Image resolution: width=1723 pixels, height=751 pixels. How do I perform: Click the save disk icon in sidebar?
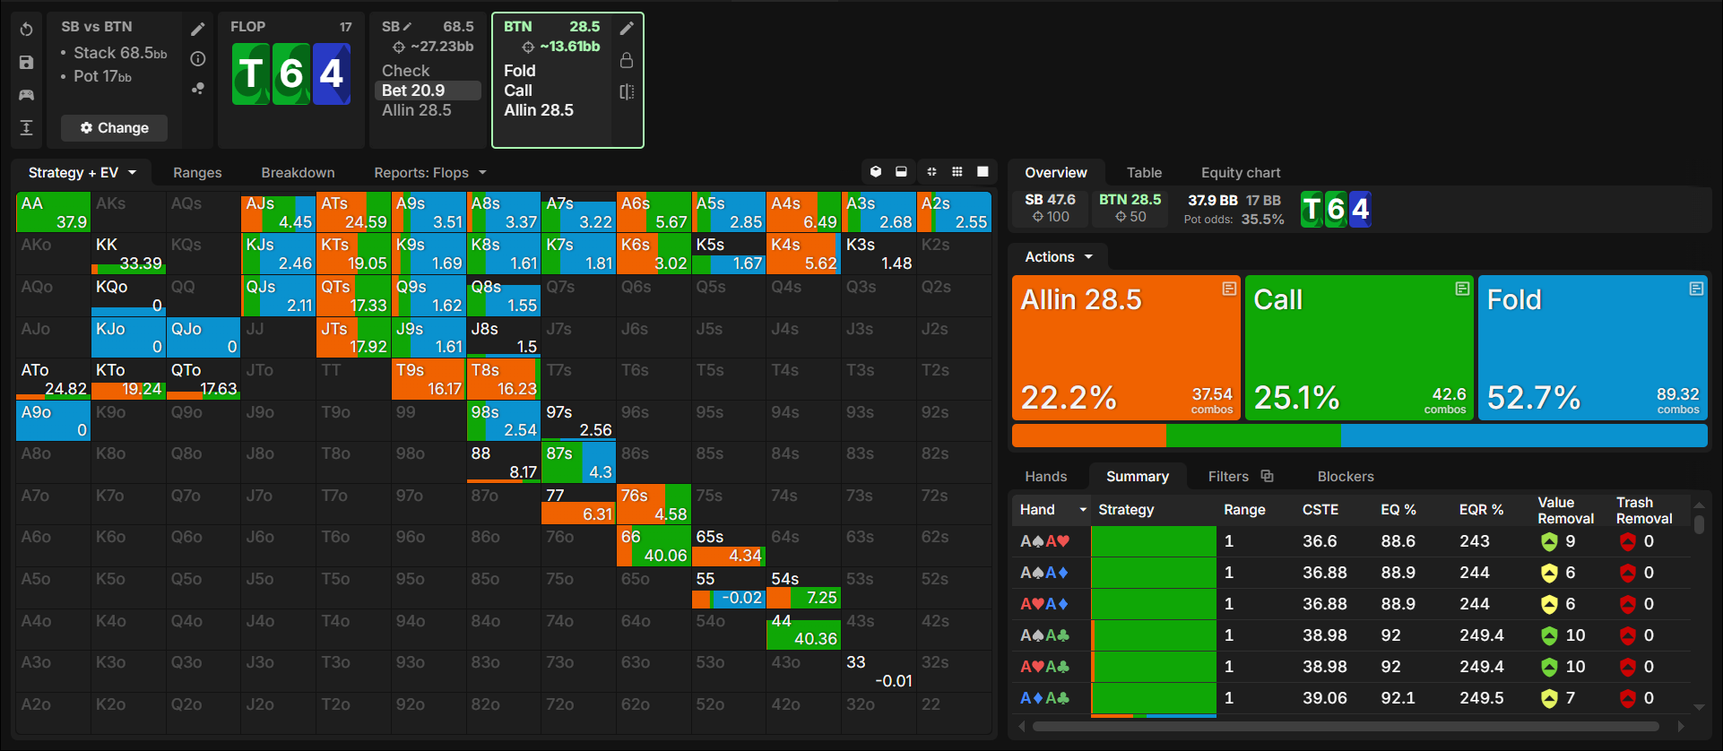[x=26, y=62]
